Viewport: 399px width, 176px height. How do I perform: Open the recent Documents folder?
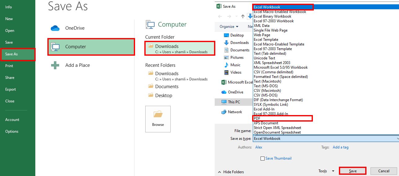pos(167,87)
